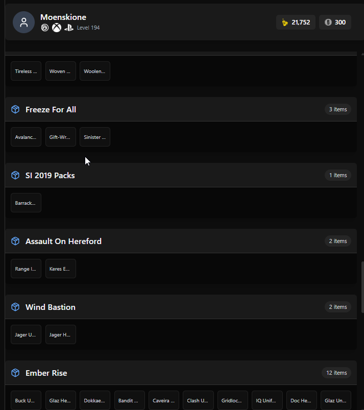Image resolution: width=364 pixels, height=410 pixels.
Task: Click the Xbox platform icon
Action: [57, 28]
